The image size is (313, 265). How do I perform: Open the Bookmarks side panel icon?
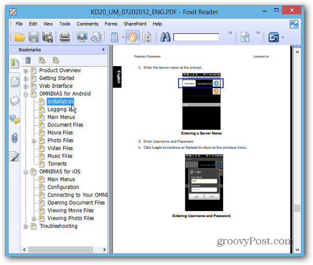[x=15, y=63]
